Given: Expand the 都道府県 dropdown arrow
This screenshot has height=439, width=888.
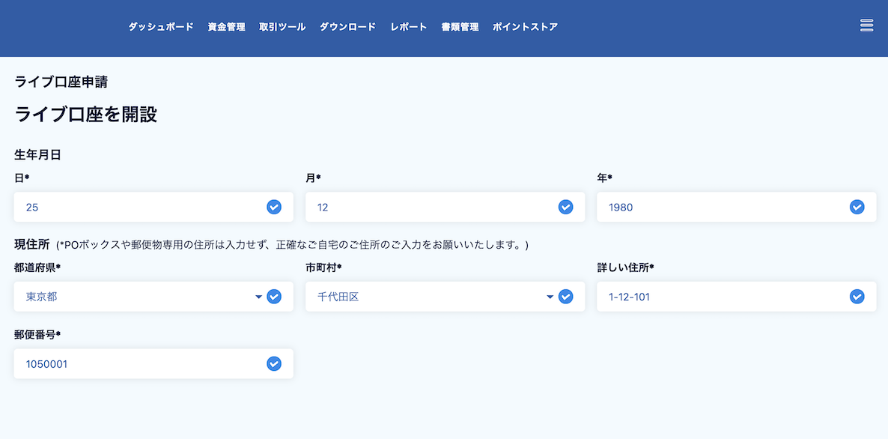Looking at the screenshot, I should 259,297.
